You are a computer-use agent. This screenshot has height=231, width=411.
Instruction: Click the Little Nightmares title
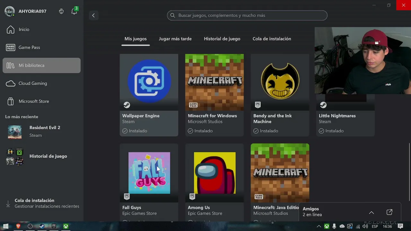(337, 116)
